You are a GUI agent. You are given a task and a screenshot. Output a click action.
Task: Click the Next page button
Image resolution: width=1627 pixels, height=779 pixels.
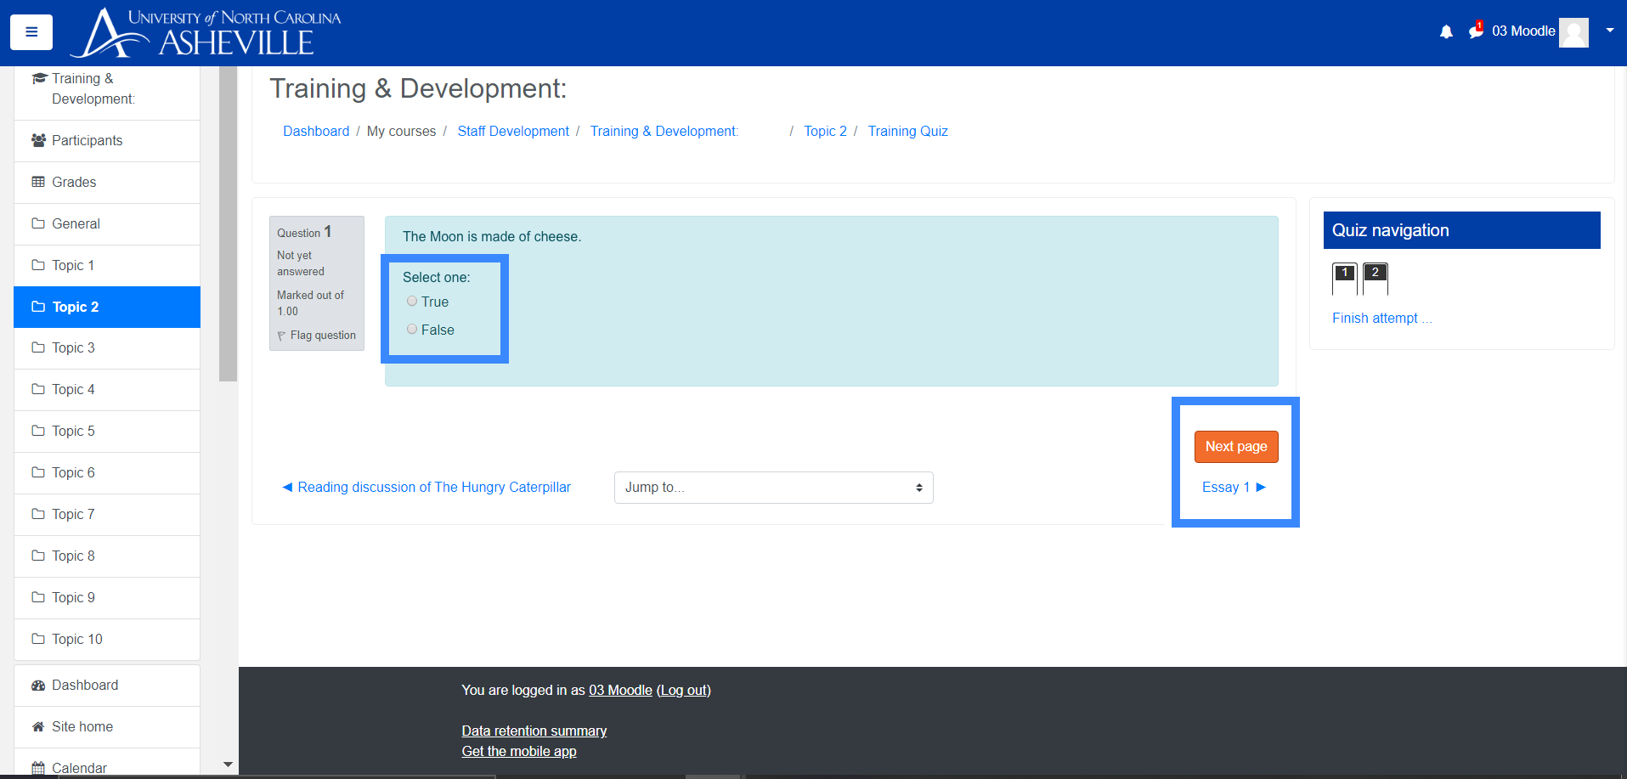(1235, 447)
